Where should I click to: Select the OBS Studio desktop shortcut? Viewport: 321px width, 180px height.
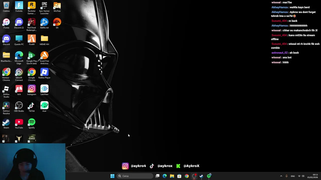click(x=19, y=107)
